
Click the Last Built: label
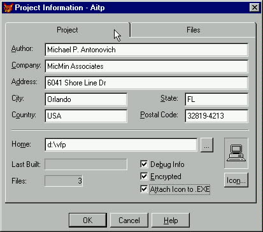click(26, 164)
